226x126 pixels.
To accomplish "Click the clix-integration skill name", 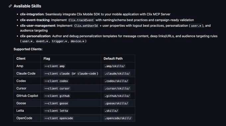I will 32,14.
